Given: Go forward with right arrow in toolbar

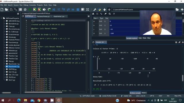Looking at the screenshot, I should pos(109,9).
